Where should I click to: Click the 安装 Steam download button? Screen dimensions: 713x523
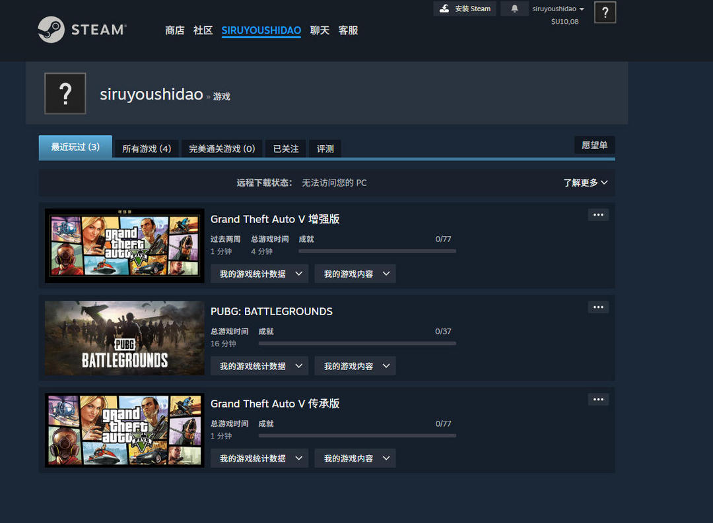(465, 9)
